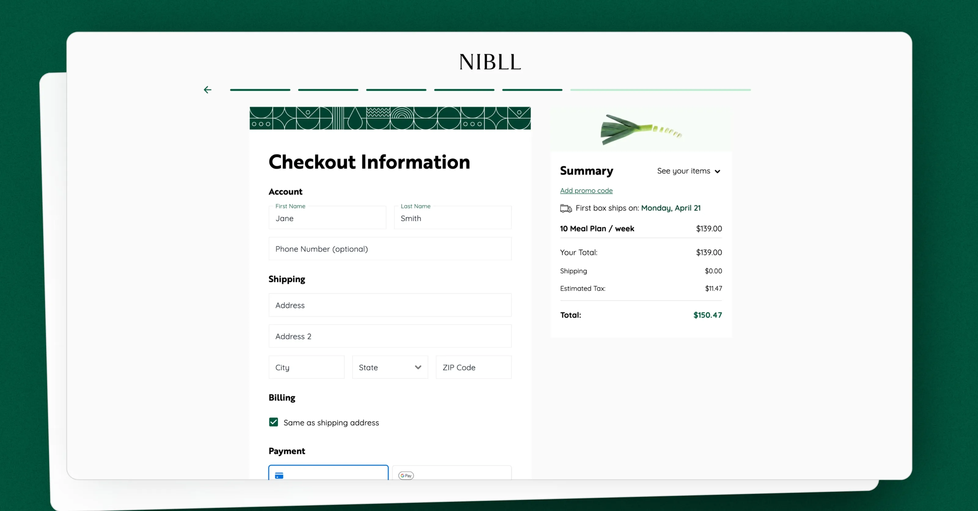The width and height of the screenshot is (978, 511).
Task: Click the "$0.00" shipping value
Action: [x=713, y=271]
